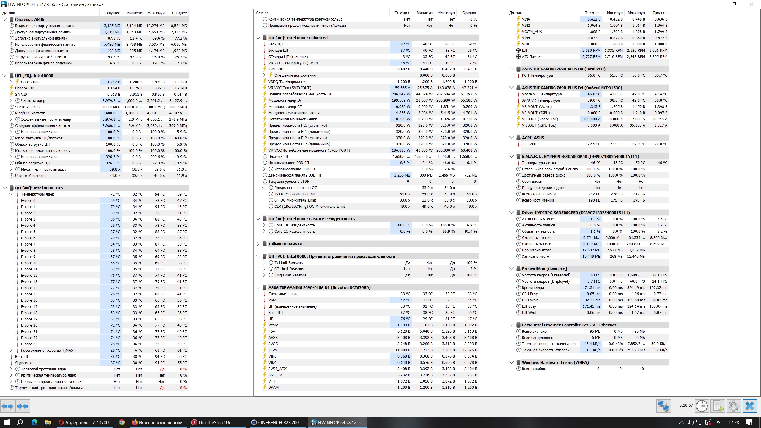Click the Текущее column header in middle panel
The image size is (761, 428).
point(402,13)
